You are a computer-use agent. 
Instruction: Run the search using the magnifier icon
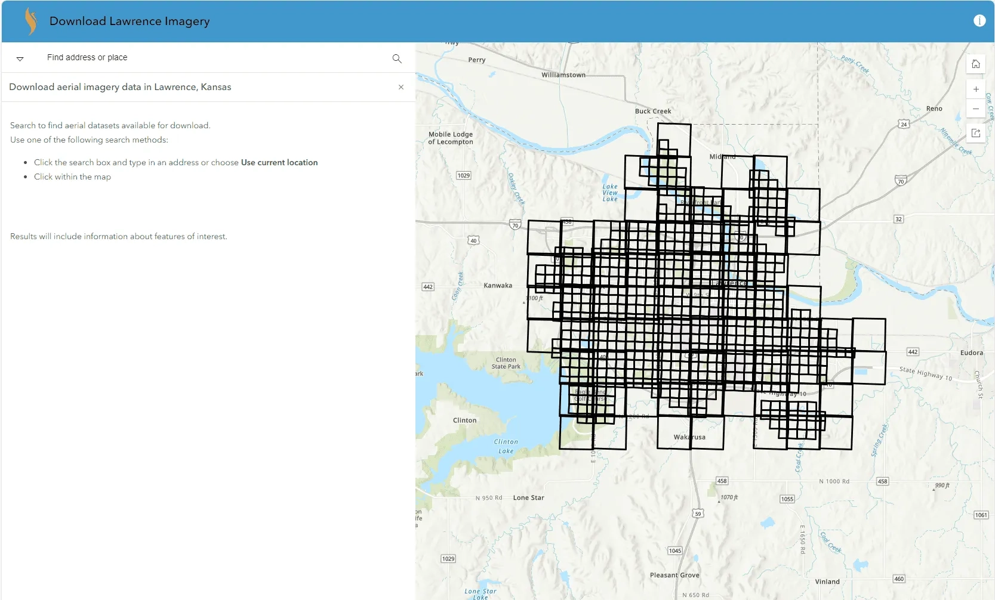[397, 58]
